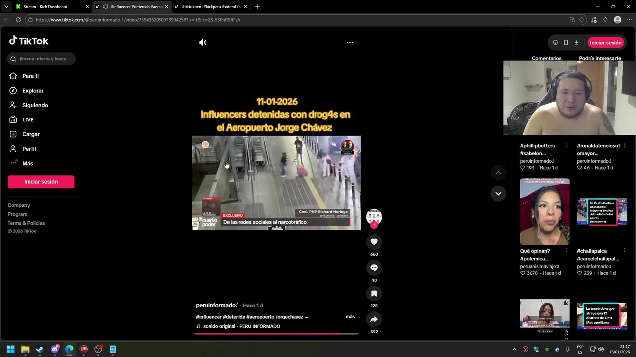636x357 pixels.
Task: Open the De Castro Castro a Challapalca thumbnail
Action: tap(602, 212)
